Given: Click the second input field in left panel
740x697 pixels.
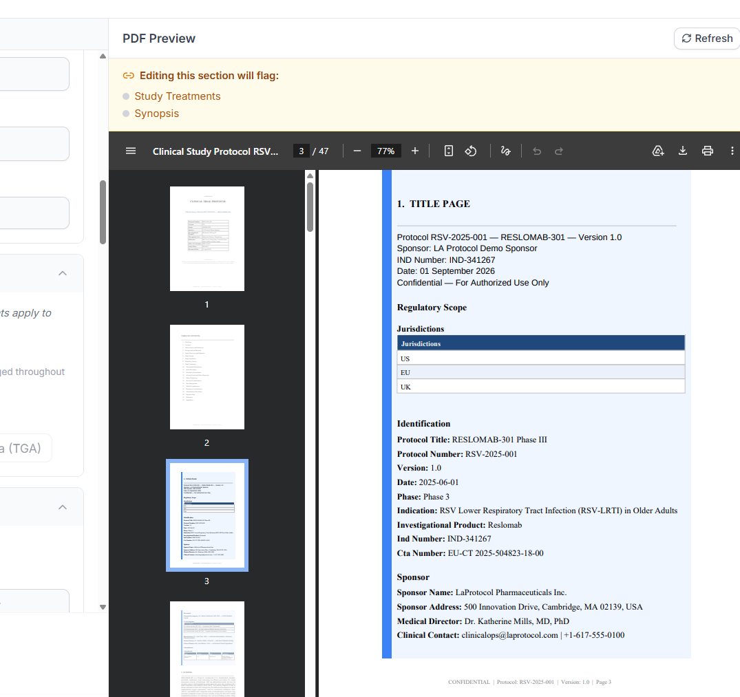Looking at the screenshot, I should 34,144.
